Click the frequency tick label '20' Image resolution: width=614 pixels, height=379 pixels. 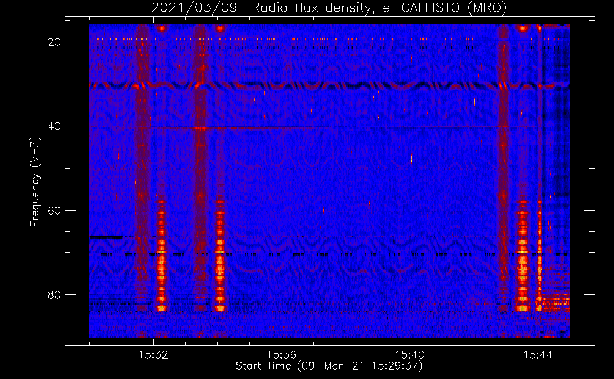pyautogui.click(x=54, y=42)
